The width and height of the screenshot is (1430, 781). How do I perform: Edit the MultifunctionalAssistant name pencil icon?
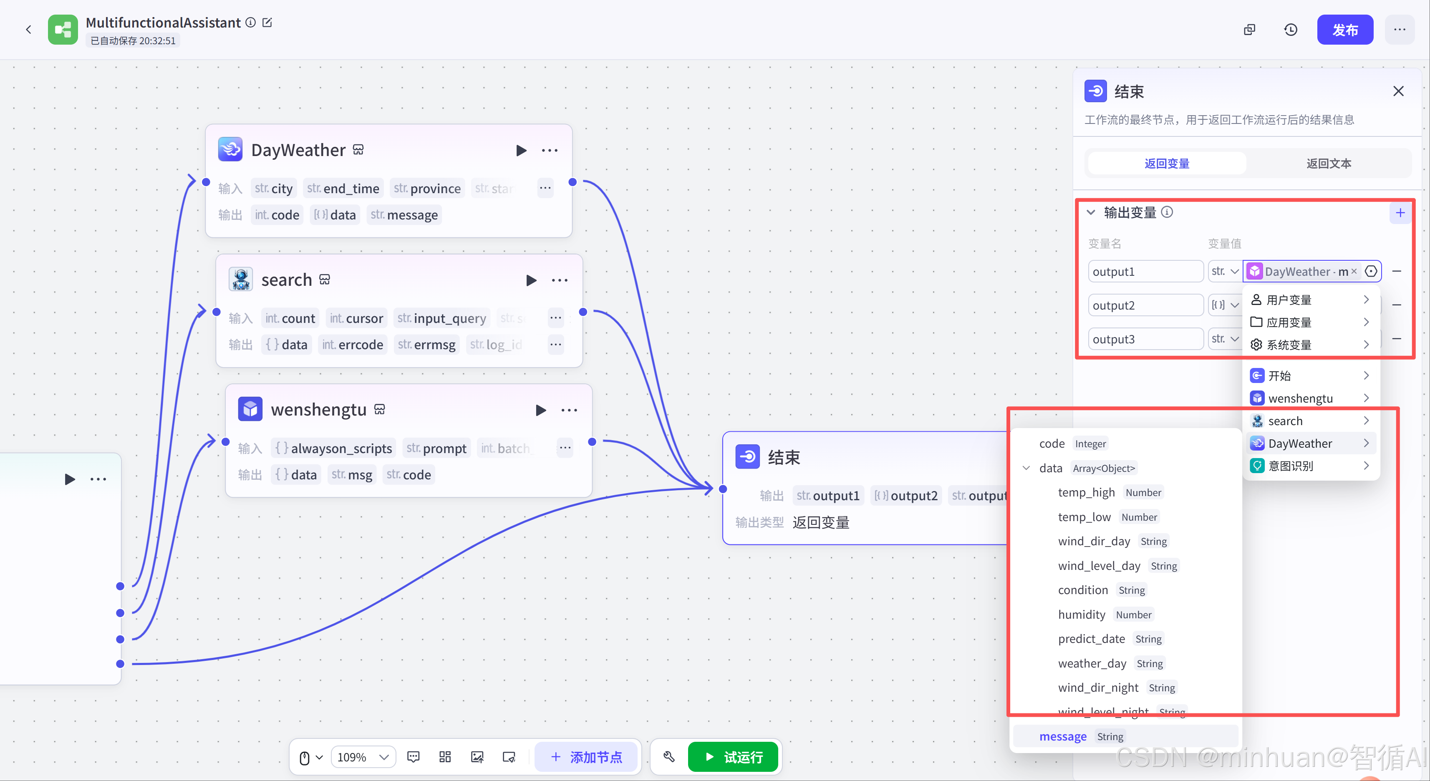(x=267, y=23)
